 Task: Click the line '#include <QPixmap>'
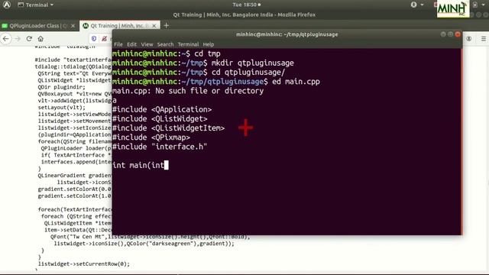tap(151, 137)
